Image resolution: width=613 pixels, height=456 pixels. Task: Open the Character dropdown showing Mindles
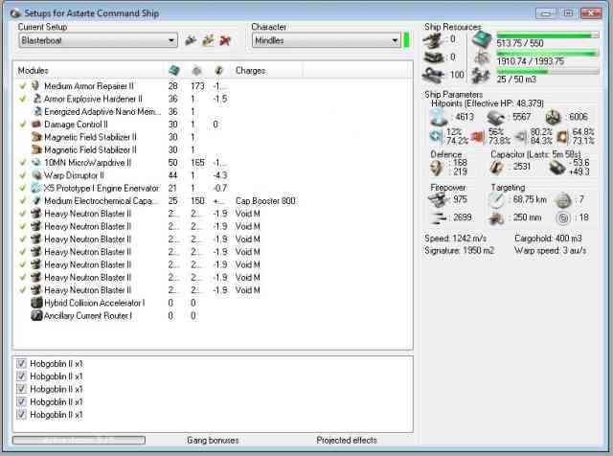point(327,40)
